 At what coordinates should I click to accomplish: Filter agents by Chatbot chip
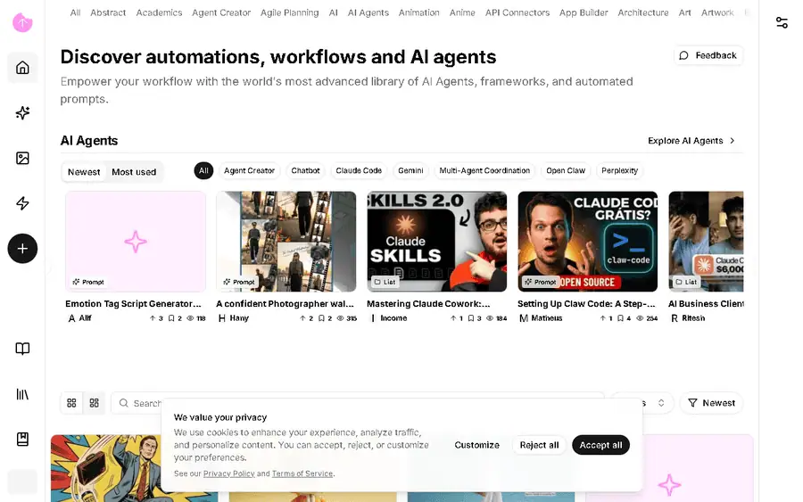pyautogui.click(x=305, y=170)
